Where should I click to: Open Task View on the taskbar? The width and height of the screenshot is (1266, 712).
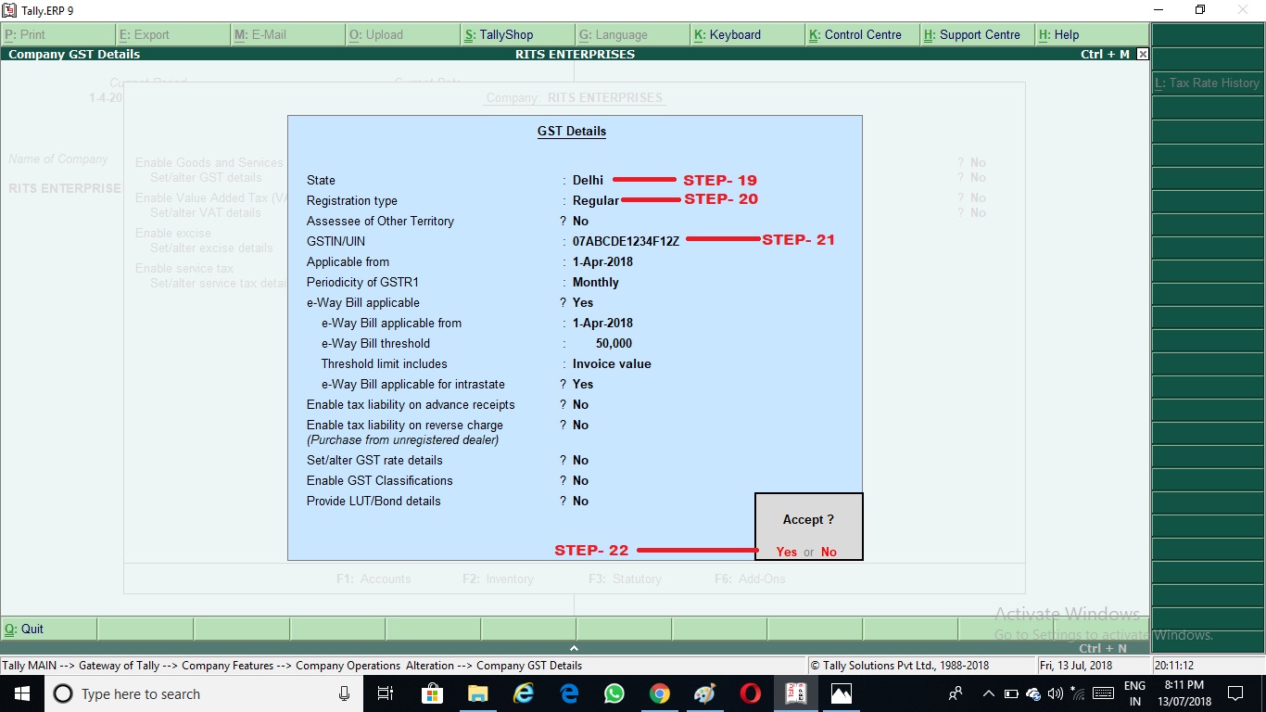coord(386,693)
